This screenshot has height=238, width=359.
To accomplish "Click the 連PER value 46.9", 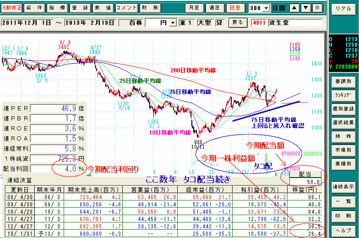I will coord(54,108).
